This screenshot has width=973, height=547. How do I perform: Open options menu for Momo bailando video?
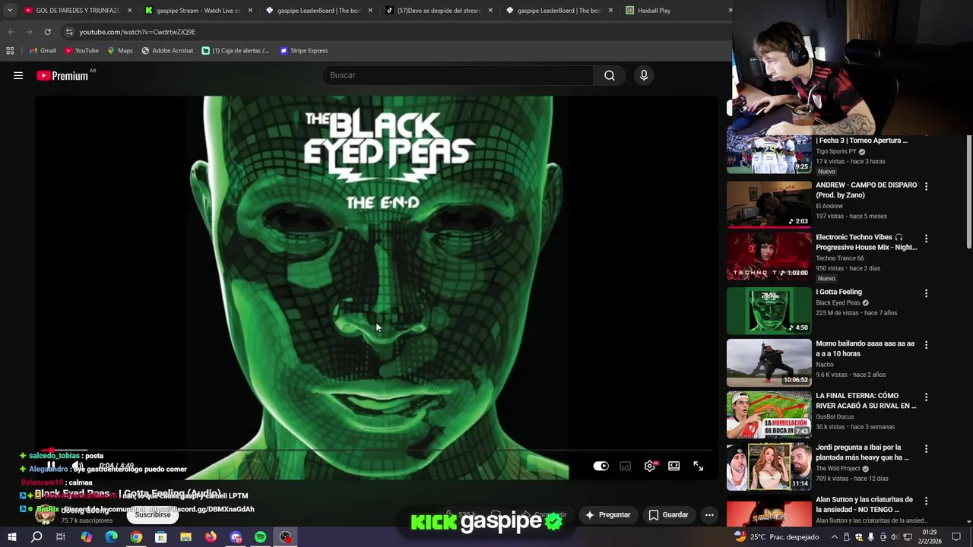926,345
